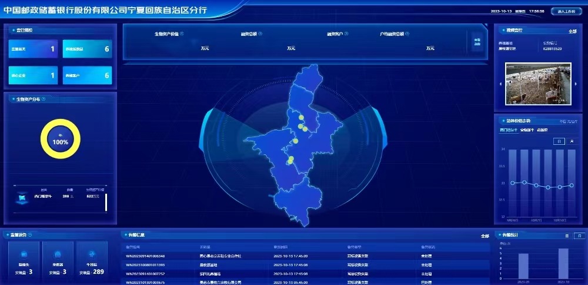Select alarm row WN2023091401007252
This screenshot has height=285, width=588.
(306, 274)
